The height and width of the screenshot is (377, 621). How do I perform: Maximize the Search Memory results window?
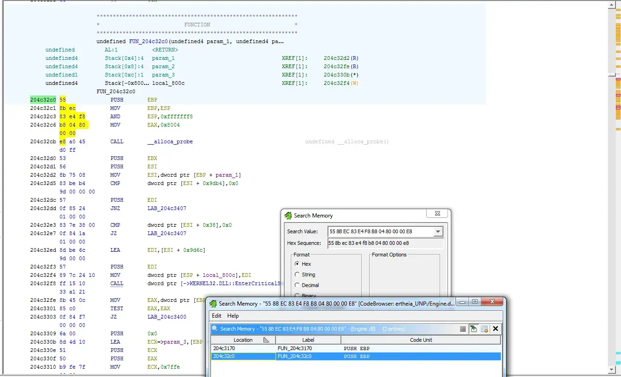475,302
